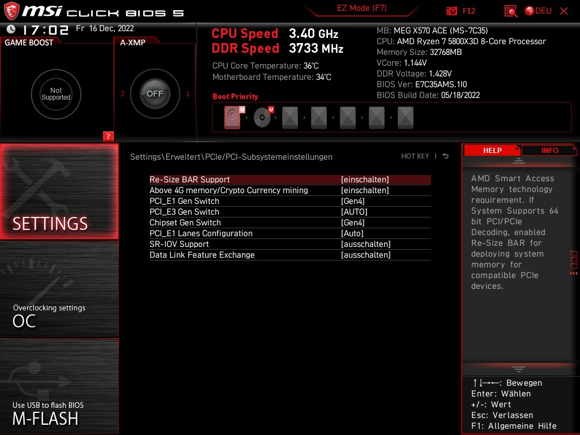Select A-XMP profile 1
580x435 pixels.
187,93
